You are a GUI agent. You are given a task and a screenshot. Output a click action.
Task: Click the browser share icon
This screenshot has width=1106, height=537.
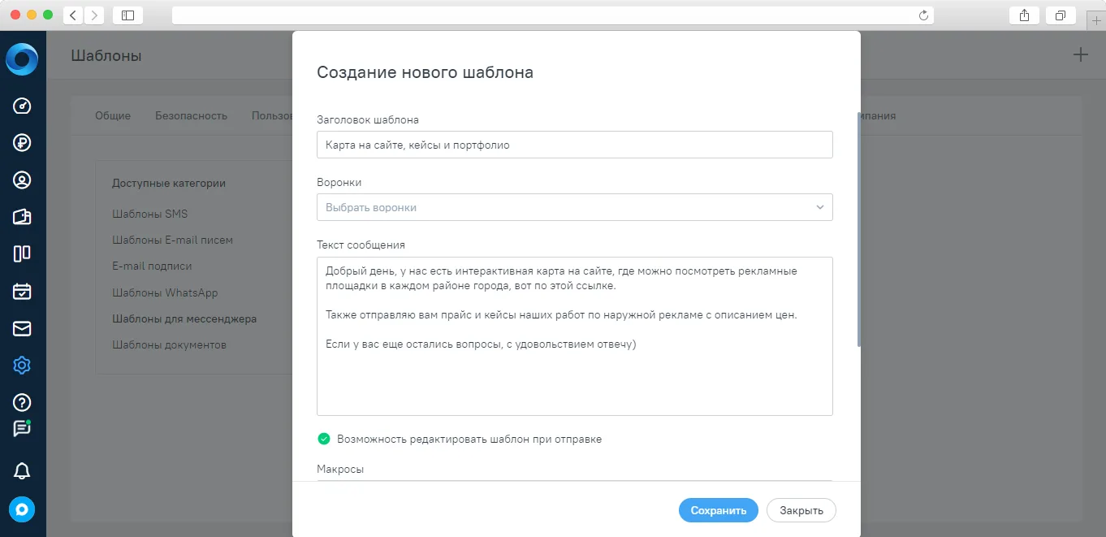pos(1024,15)
